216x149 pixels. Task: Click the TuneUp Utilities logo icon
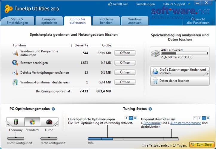pyautogui.click(x=9, y=9)
